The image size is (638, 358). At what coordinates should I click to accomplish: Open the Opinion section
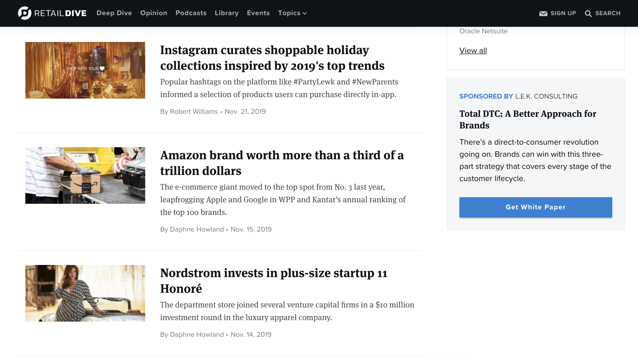[154, 13]
